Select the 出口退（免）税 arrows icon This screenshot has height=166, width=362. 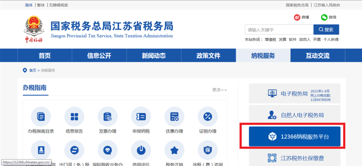pyautogui.click(x=74, y=150)
